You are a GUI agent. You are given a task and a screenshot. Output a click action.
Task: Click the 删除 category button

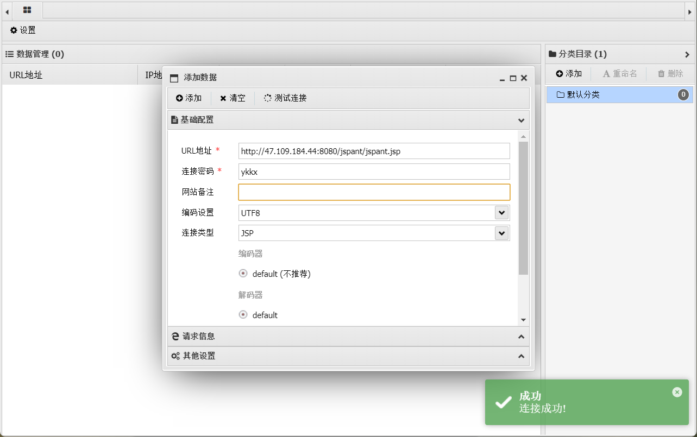click(x=670, y=74)
